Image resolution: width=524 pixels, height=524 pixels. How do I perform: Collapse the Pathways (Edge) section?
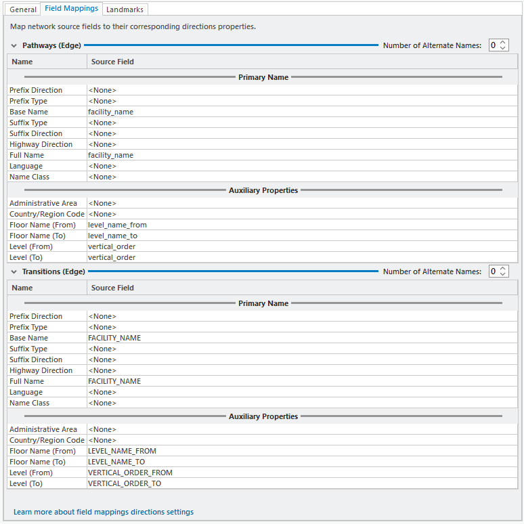tap(14, 45)
